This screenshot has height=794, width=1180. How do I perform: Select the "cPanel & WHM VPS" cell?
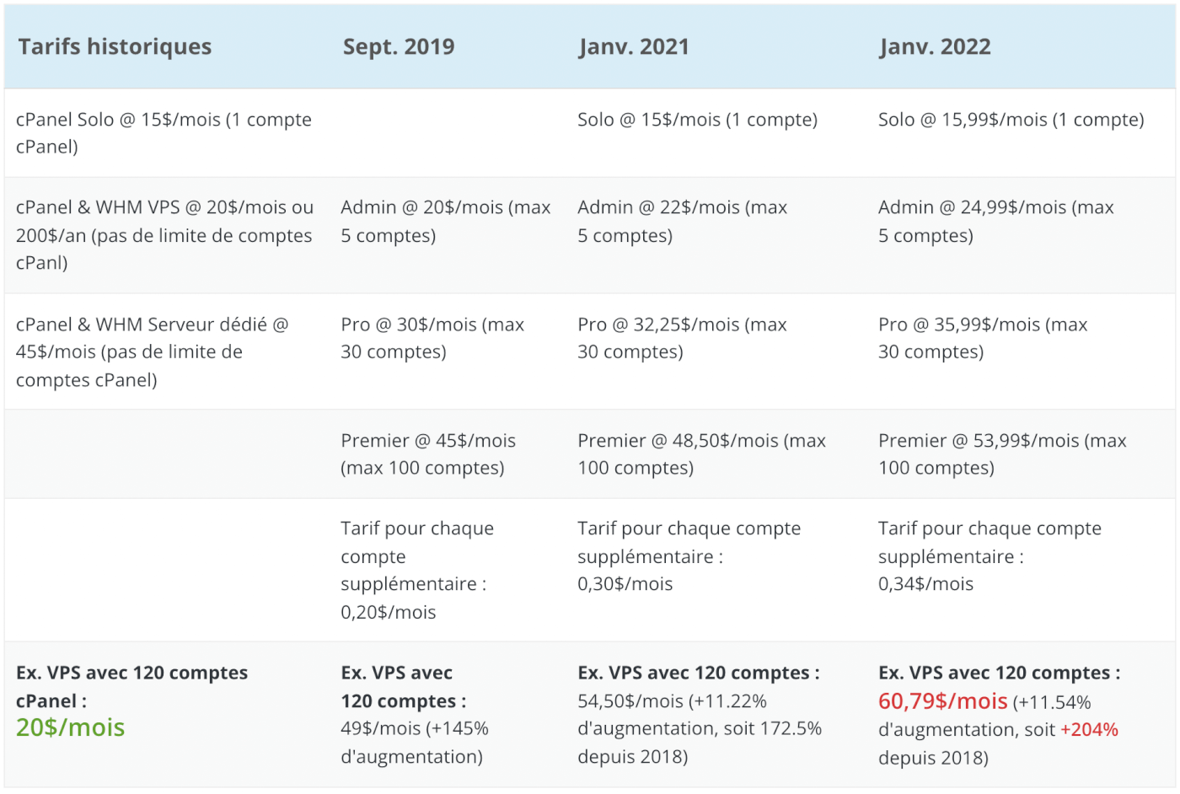(x=164, y=235)
